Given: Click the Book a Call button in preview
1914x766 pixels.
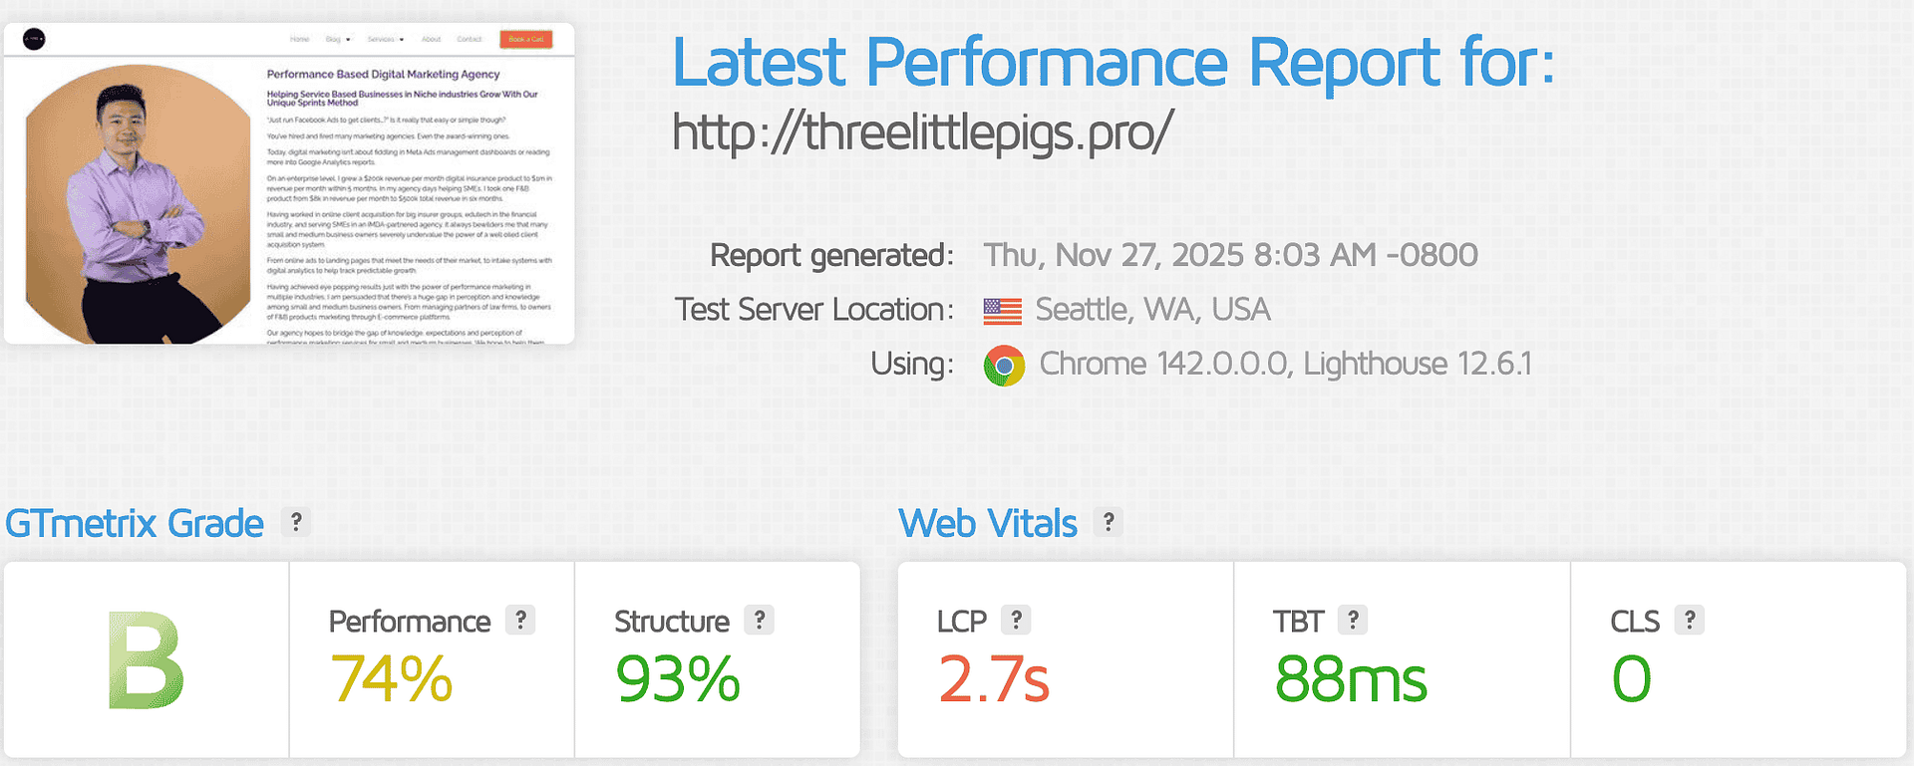Looking at the screenshot, I should tap(525, 39).
